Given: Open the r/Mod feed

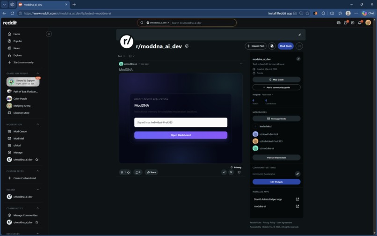Looking at the screenshot, I should pos(17,146).
